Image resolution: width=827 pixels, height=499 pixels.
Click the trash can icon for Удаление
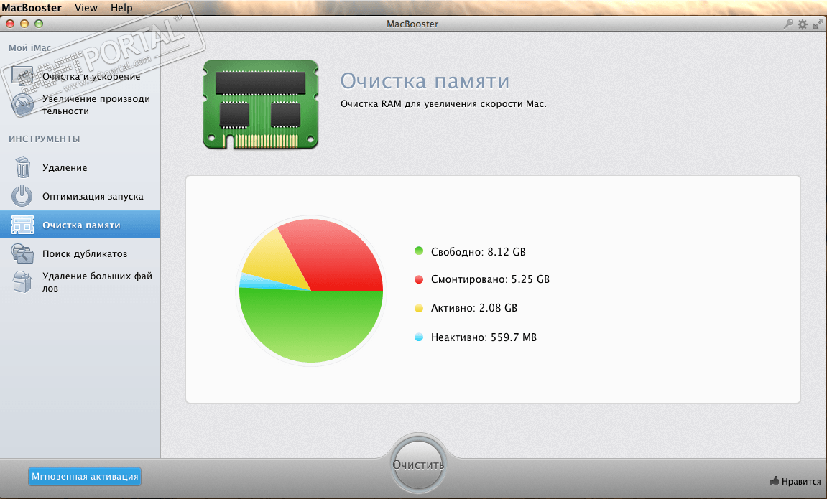click(22, 167)
